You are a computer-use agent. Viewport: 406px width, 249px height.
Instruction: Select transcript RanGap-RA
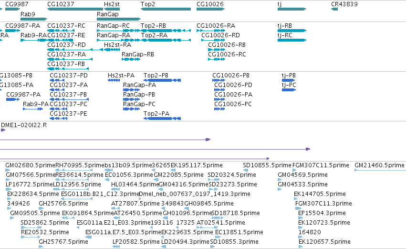[119, 40]
